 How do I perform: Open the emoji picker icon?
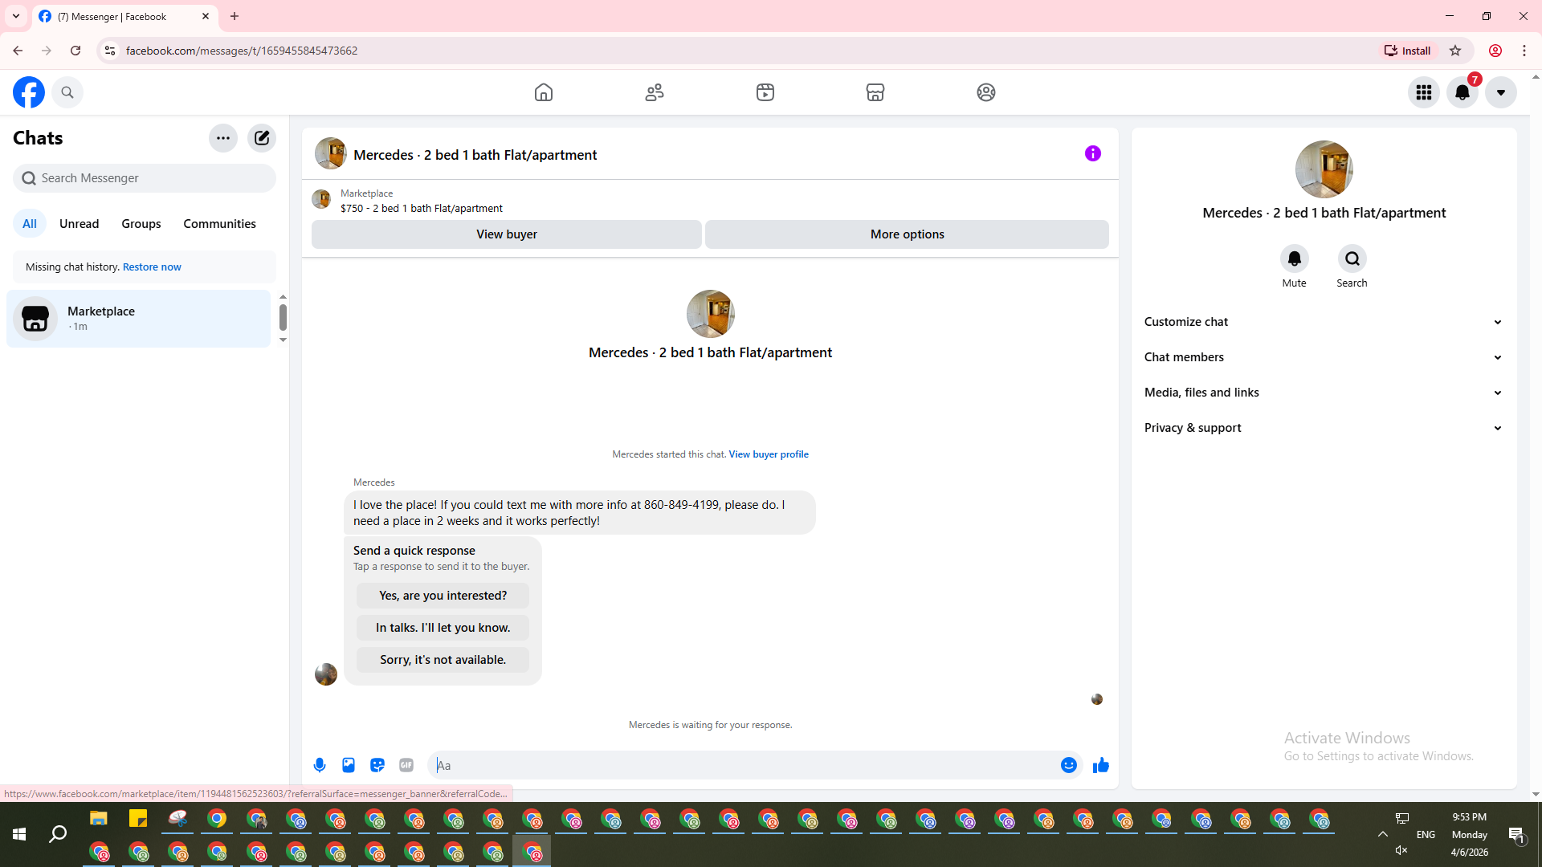[1069, 766]
